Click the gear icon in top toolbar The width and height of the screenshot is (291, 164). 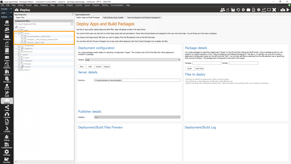243,10
